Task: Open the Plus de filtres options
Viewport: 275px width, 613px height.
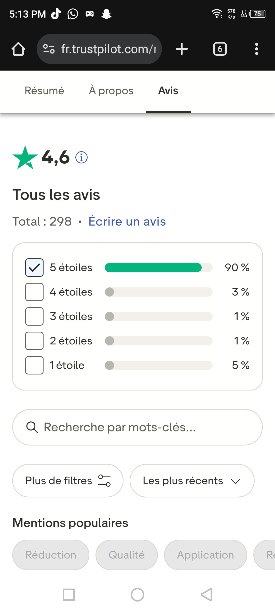Action: pos(68,481)
